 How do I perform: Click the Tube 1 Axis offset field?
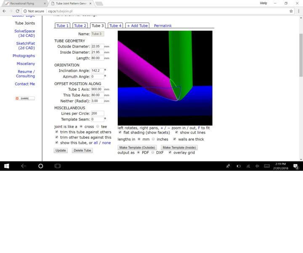[98, 89]
